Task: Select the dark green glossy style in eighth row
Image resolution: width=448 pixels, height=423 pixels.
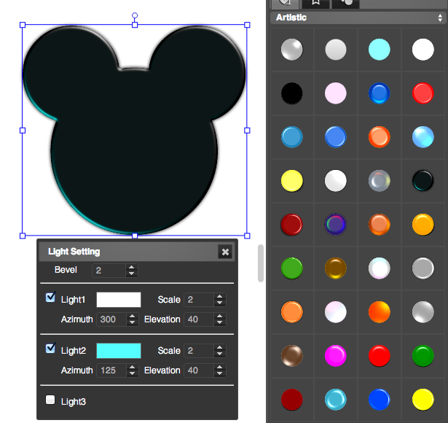Action: click(423, 356)
